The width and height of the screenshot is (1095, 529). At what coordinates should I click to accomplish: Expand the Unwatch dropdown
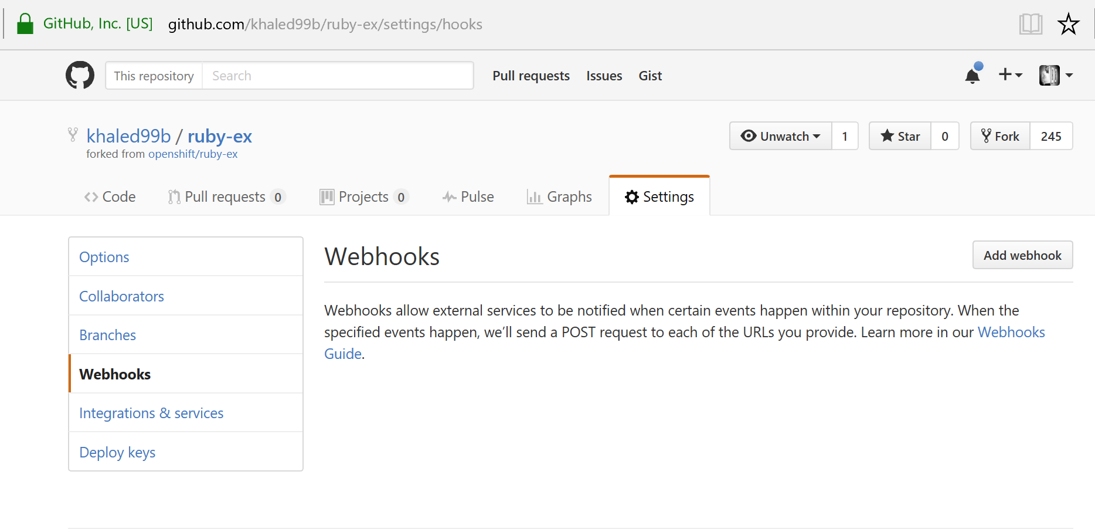[x=780, y=136]
